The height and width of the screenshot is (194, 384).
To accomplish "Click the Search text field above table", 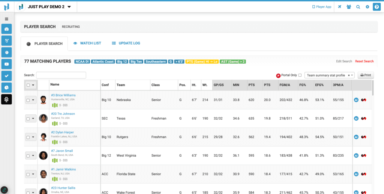I will (x=61, y=75).
